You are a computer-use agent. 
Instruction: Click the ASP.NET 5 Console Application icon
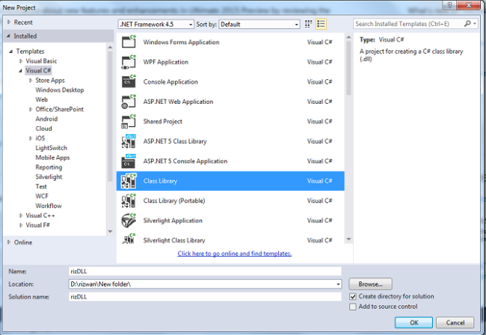[129, 161]
